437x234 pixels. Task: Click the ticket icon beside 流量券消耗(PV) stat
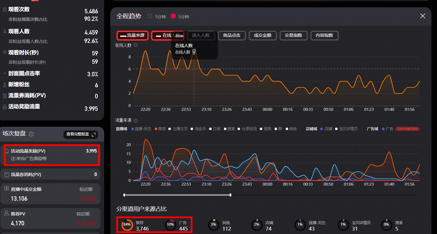tap(5, 96)
